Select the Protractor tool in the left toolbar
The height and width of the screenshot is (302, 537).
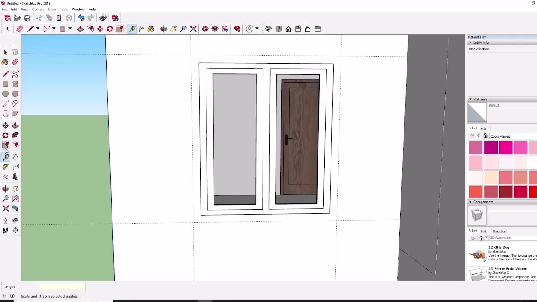(x=5, y=167)
